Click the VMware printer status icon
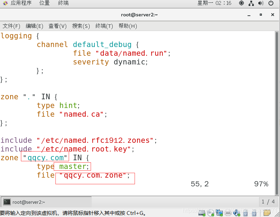280x217 pixels. pyautogui.click(x=228, y=213)
